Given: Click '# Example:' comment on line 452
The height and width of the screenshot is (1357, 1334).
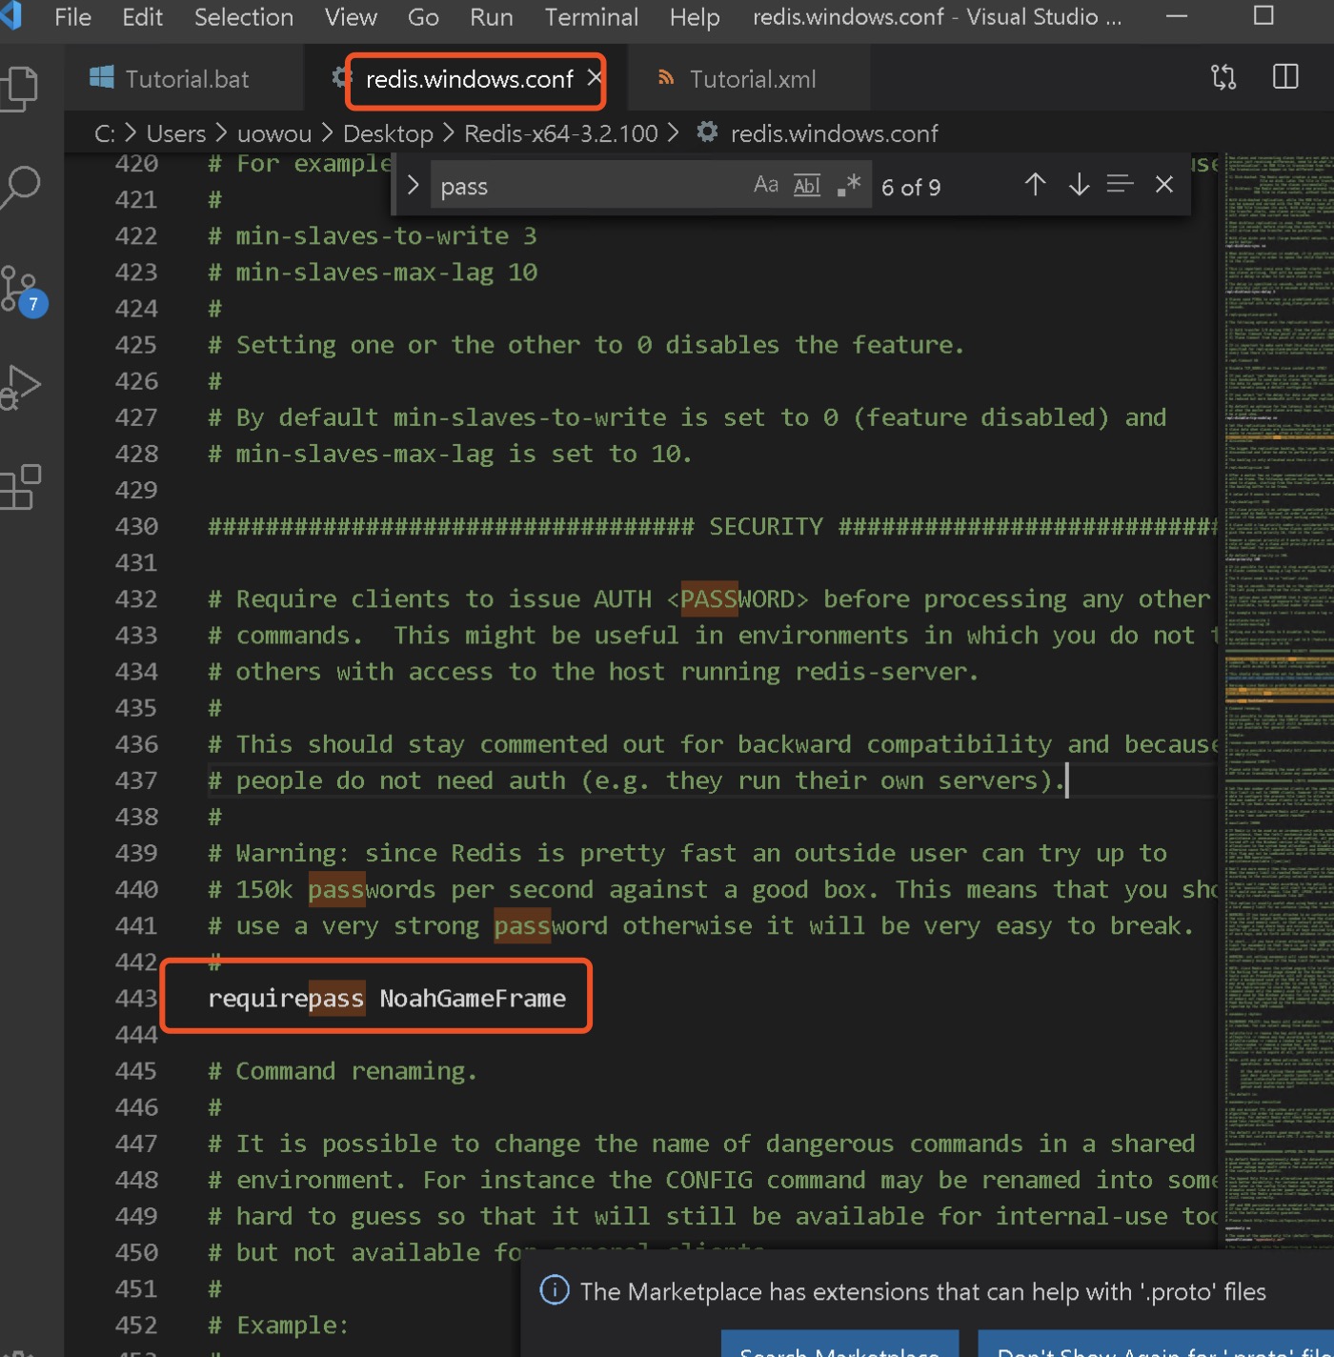Looking at the screenshot, I should click(x=278, y=1325).
